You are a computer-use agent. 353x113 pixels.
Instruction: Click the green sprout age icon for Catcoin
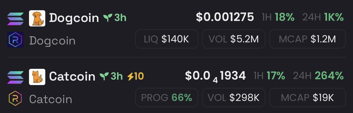click(x=104, y=76)
